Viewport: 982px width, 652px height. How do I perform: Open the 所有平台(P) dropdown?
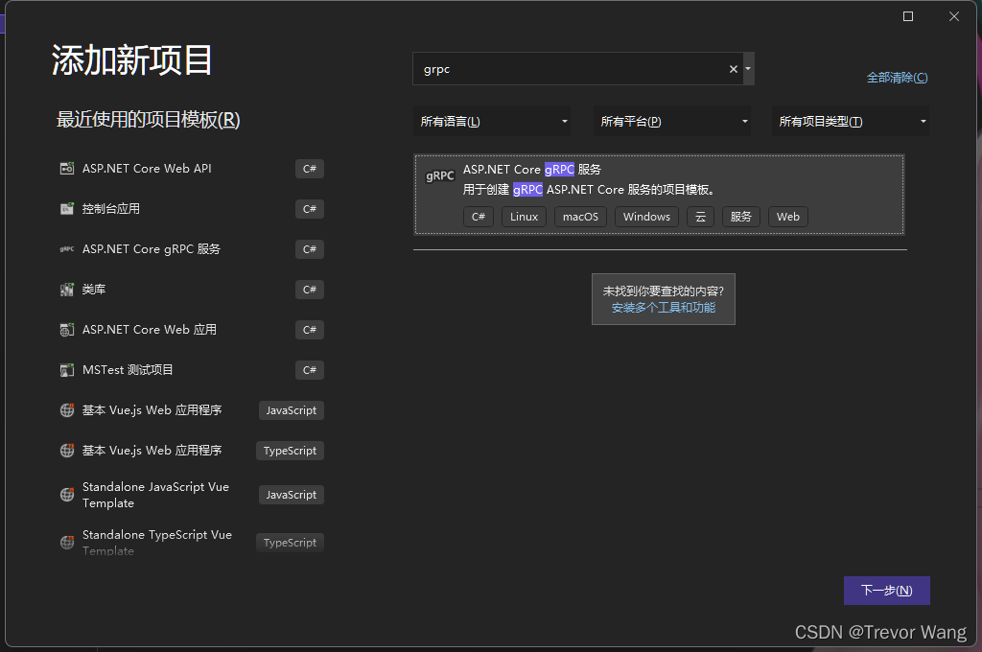click(672, 121)
